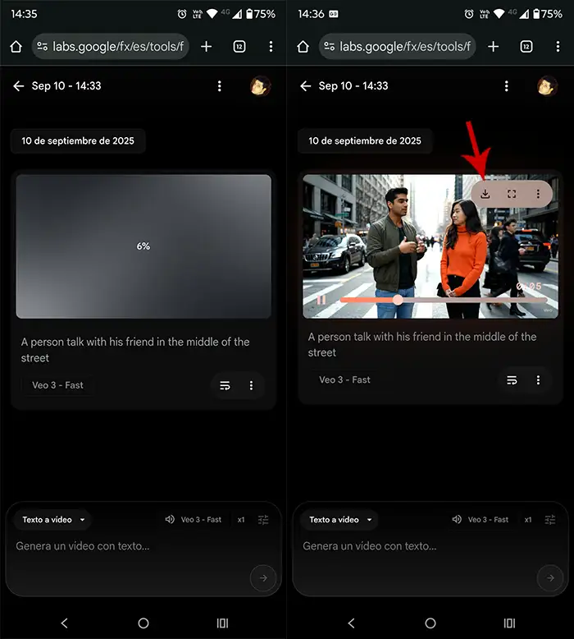
Task: Open the Chrome overflow menu on the right phone
Action: (x=558, y=47)
